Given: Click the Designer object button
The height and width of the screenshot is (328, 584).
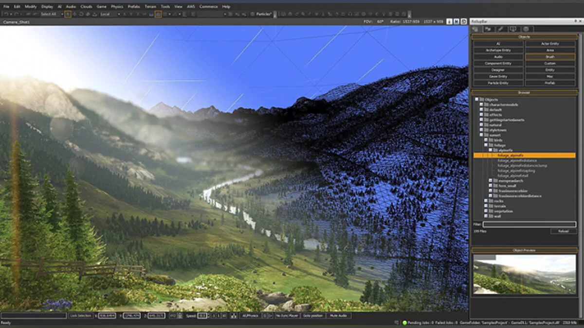Looking at the screenshot, I should tap(498, 70).
